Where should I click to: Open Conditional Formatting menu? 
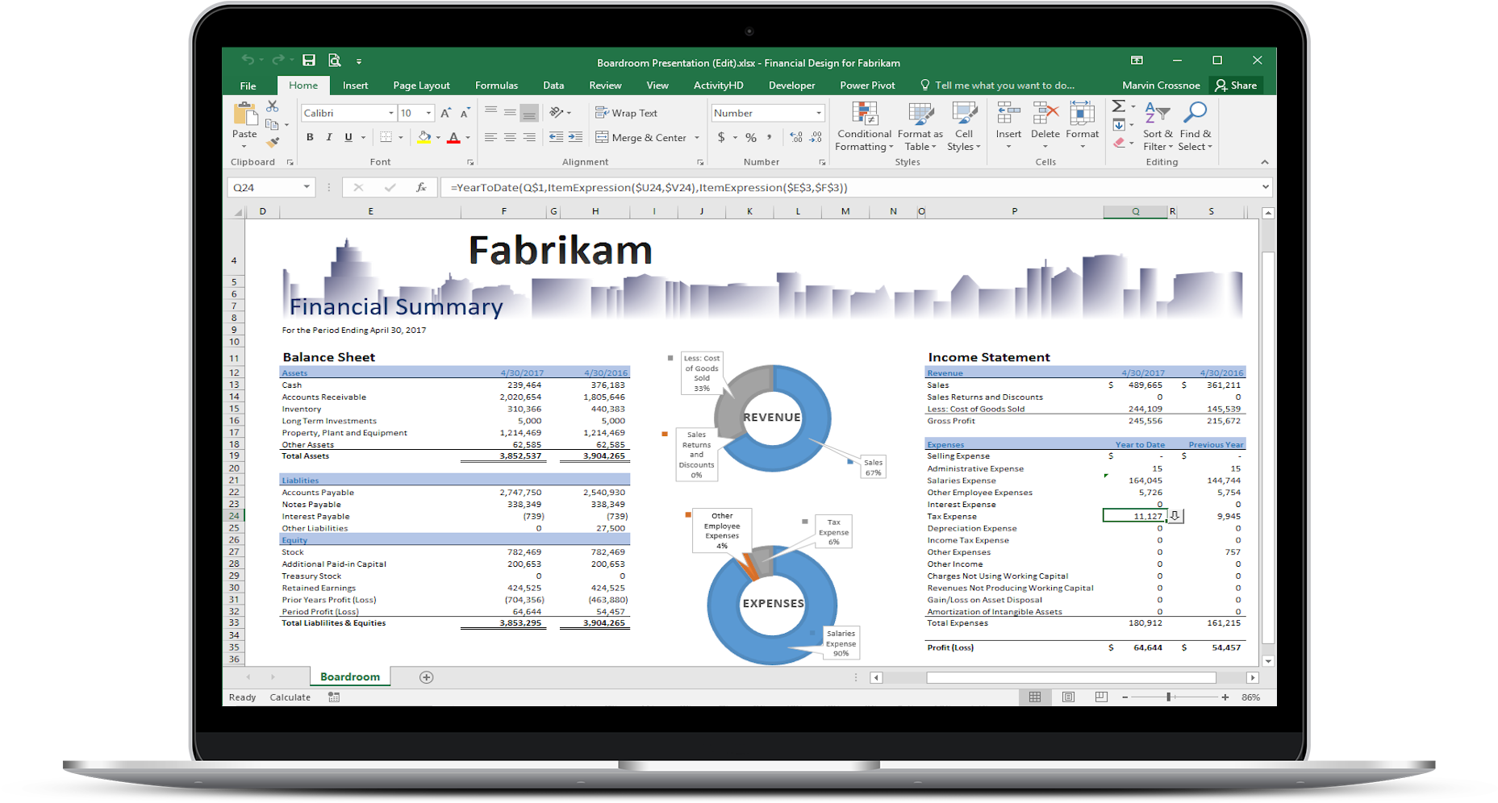coord(864,127)
